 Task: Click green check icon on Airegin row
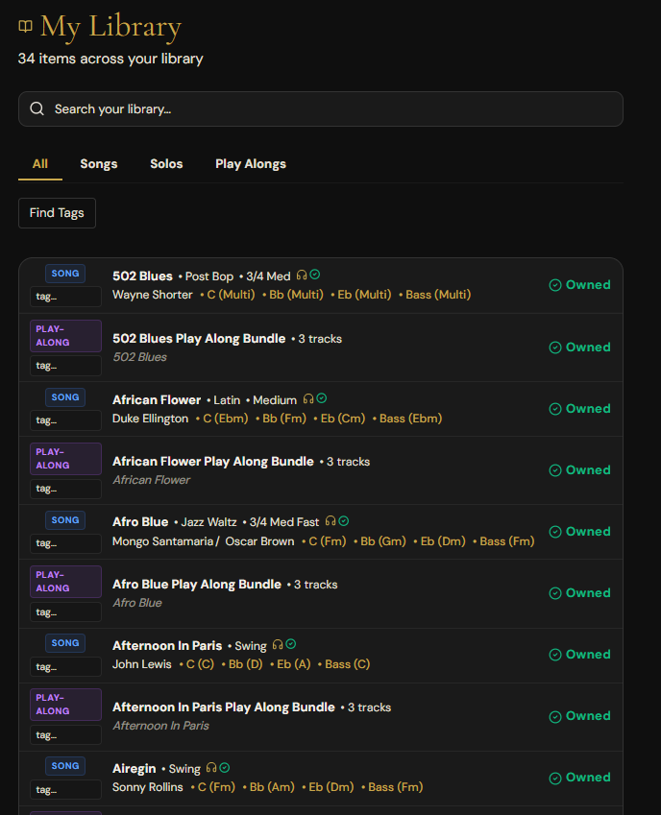pyautogui.click(x=224, y=767)
